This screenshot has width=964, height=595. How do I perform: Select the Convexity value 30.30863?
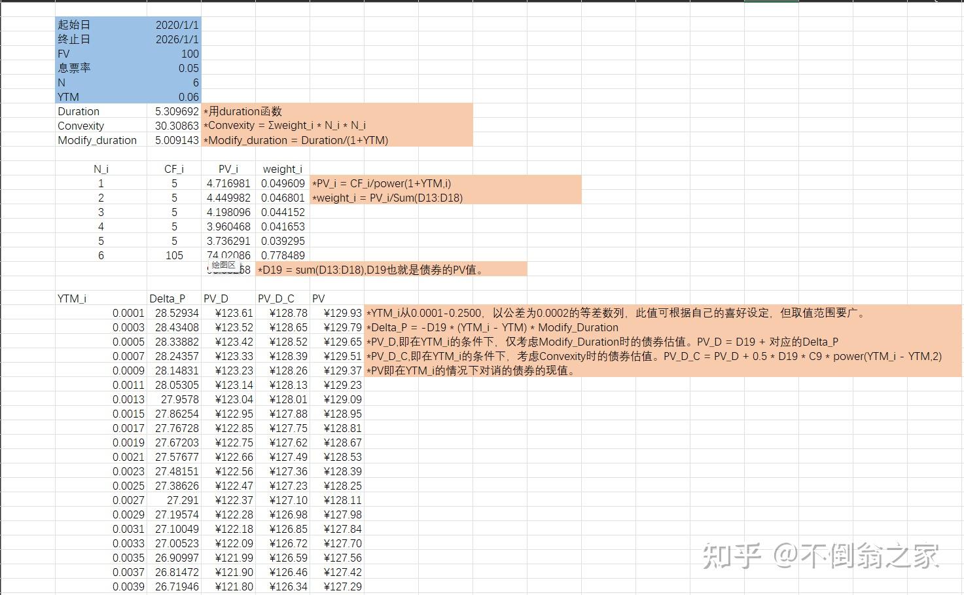(173, 125)
